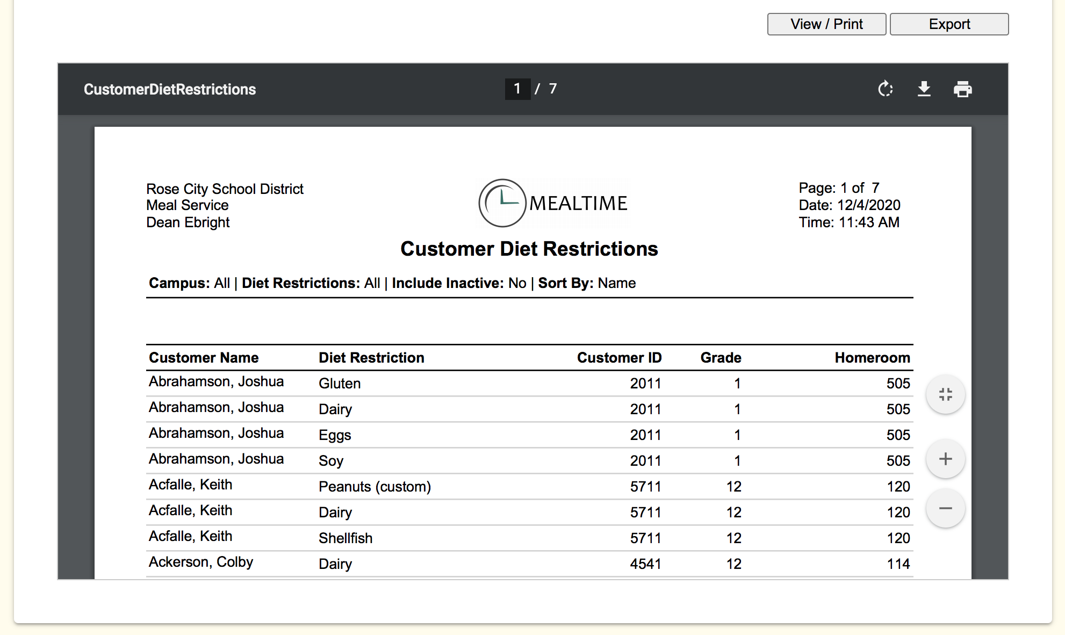The height and width of the screenshot is (635, 1065).
Task: Click the Shellfish entry for Acfalle, Keith
Action: [x=346, y=538]
